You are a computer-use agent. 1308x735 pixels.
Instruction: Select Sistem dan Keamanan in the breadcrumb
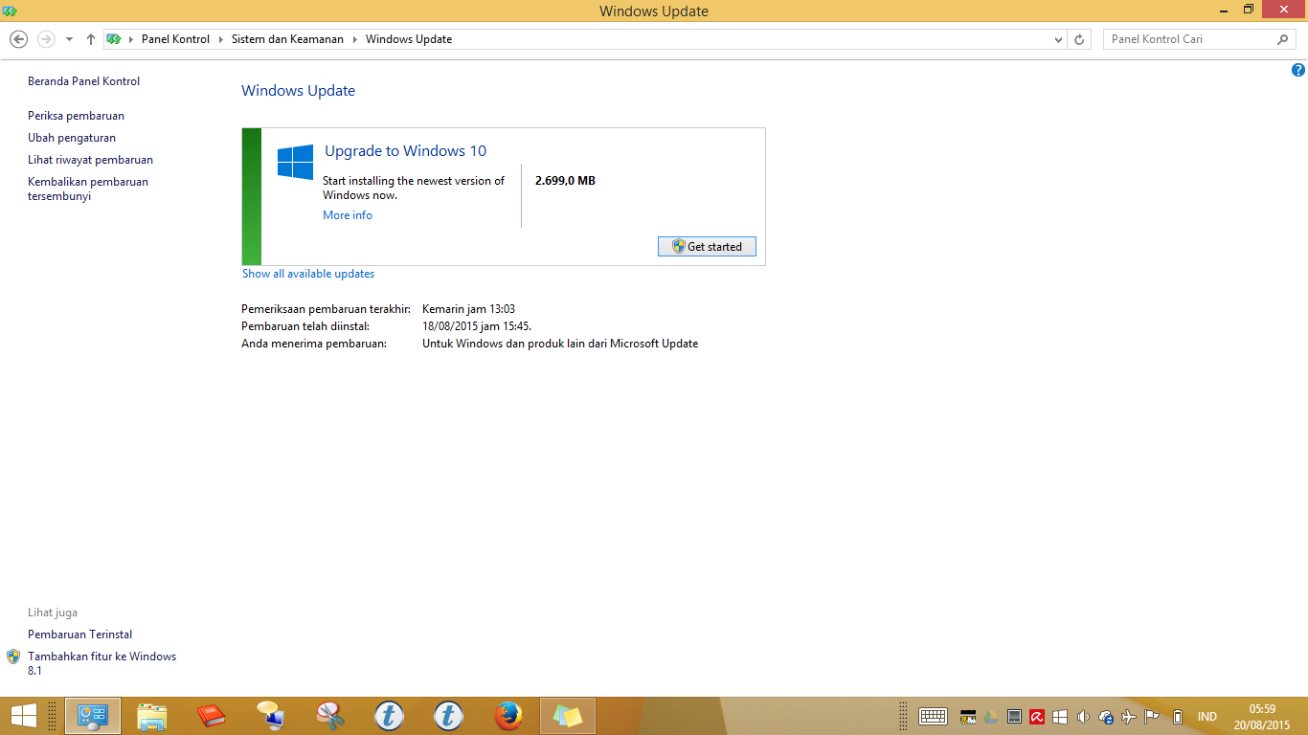286,39
